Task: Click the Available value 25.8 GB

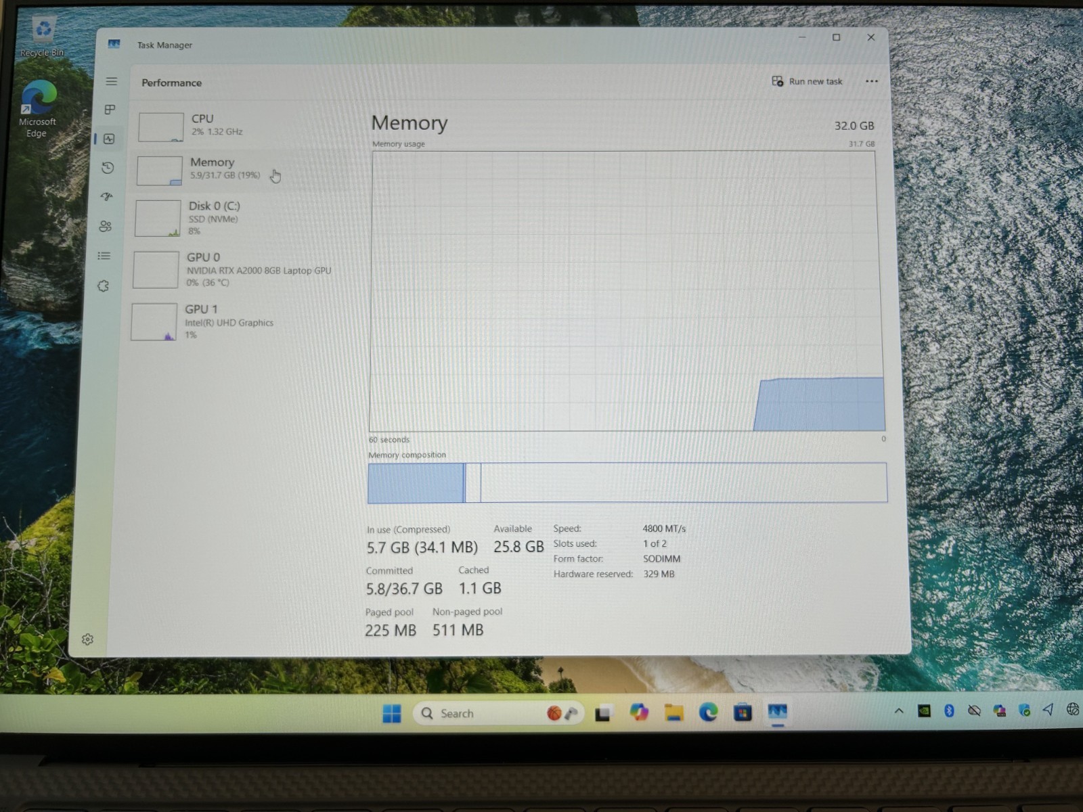Action: tap(518, 547)
